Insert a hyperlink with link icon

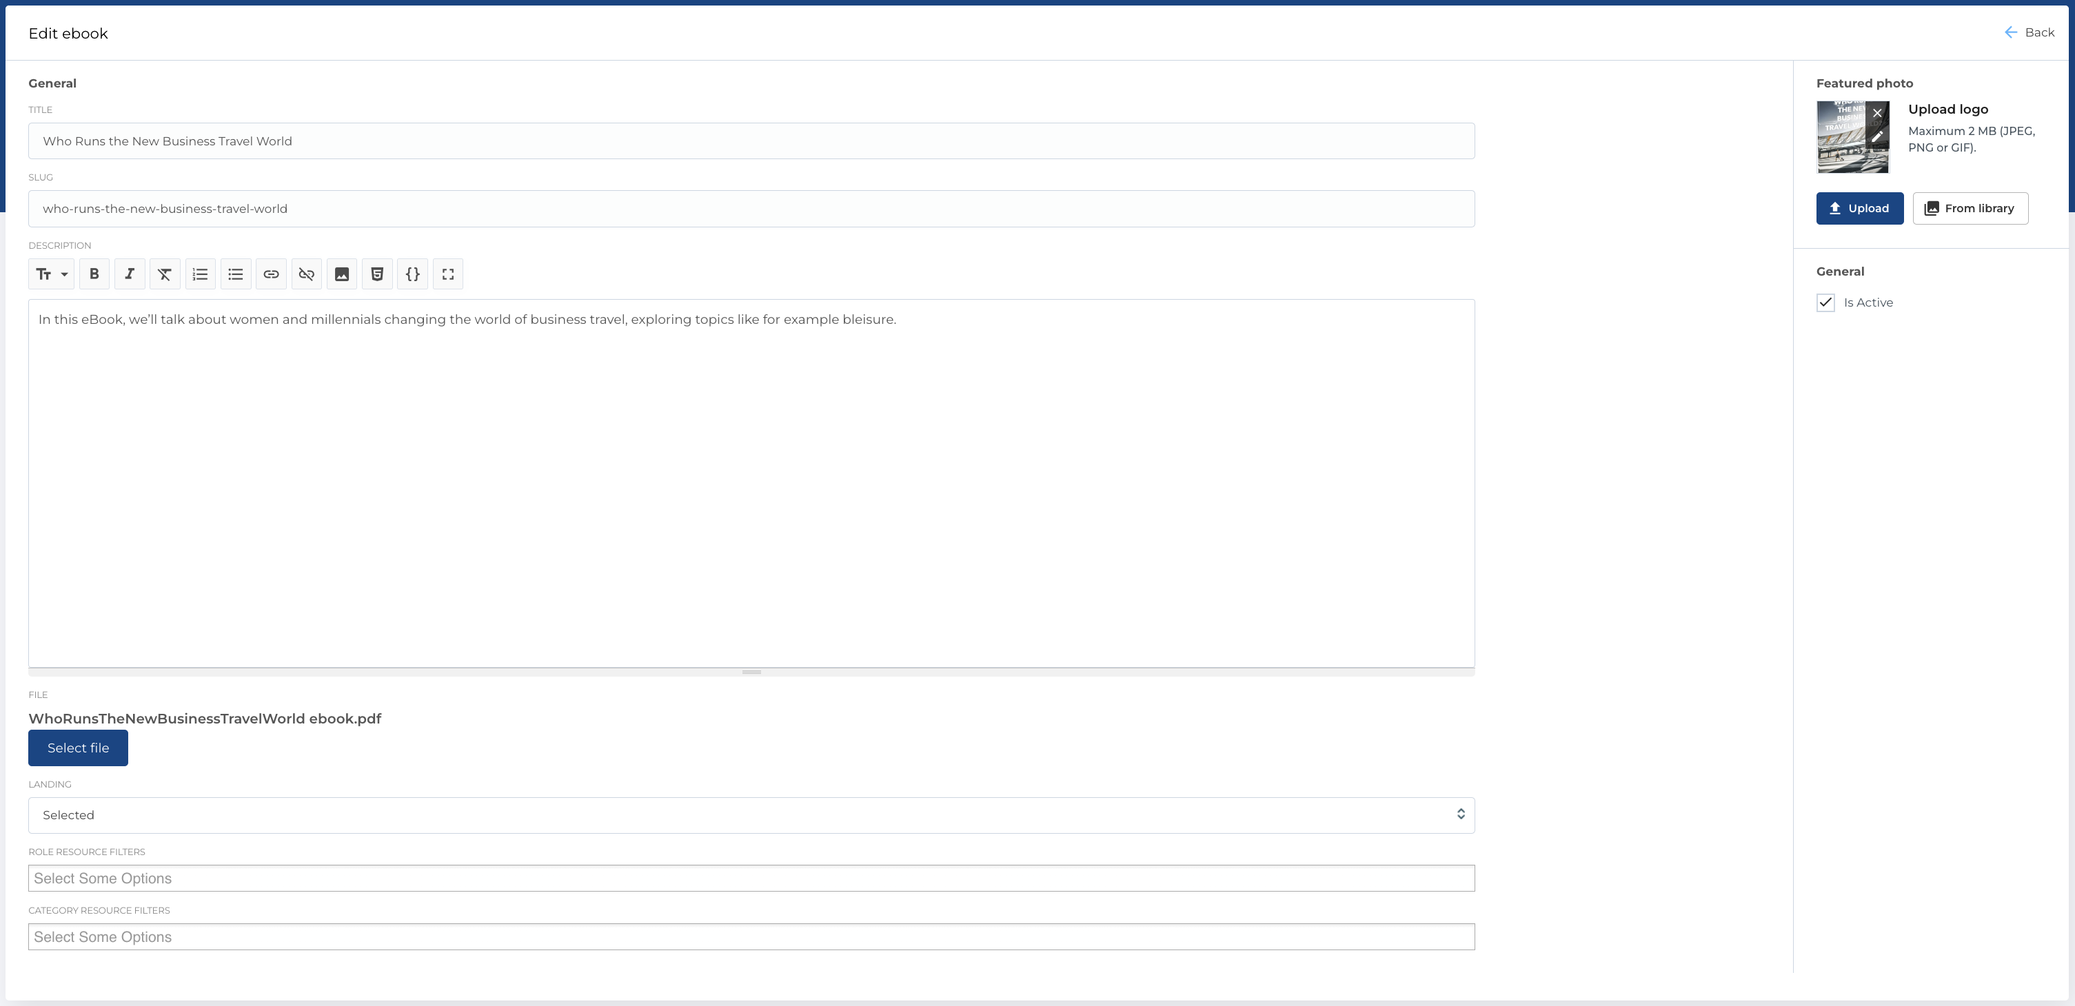coord(271,274)
